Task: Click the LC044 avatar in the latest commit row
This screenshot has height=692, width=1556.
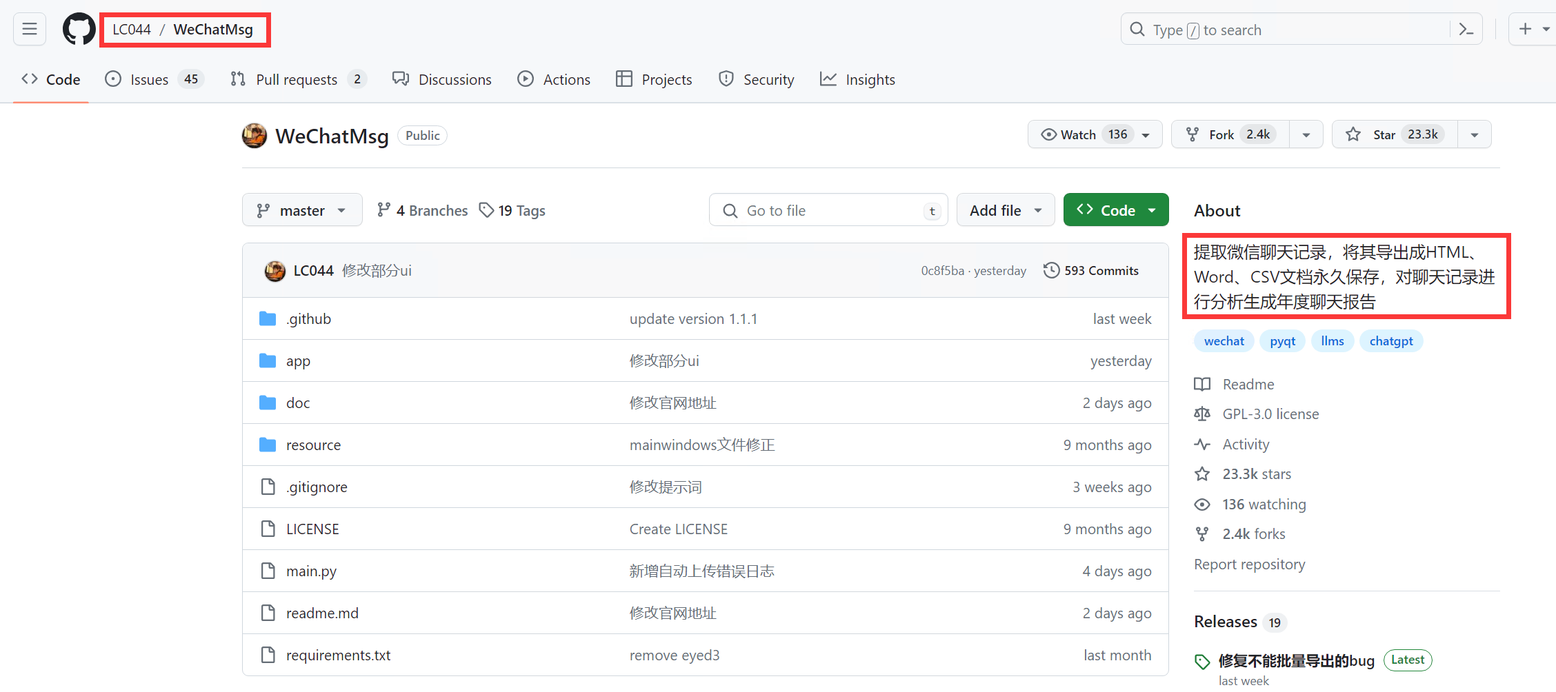Action: tap(275, 271)
